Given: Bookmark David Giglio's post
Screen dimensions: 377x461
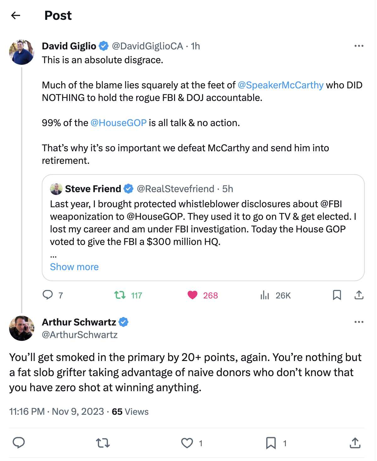Looking at the screenshot, I should click(x=337, y=295).
